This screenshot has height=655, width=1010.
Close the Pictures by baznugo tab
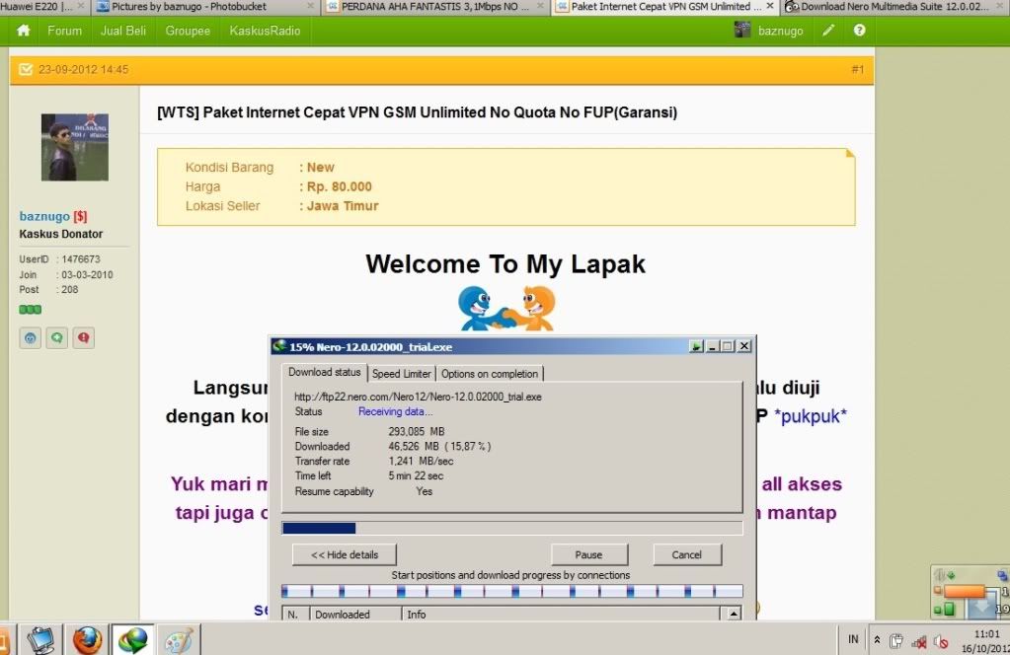310,6
